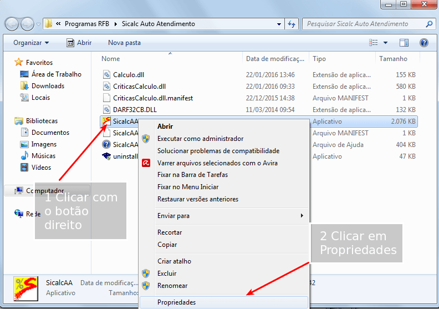
Task: Click 2.076 KB size of SicalcAA row
Action: 403,121
